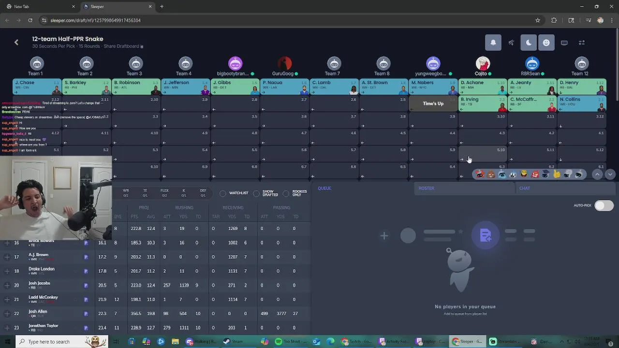Add Josh Jacobs to queue
The height and width of the screenshot is (348, 619).
pos(7,285)
